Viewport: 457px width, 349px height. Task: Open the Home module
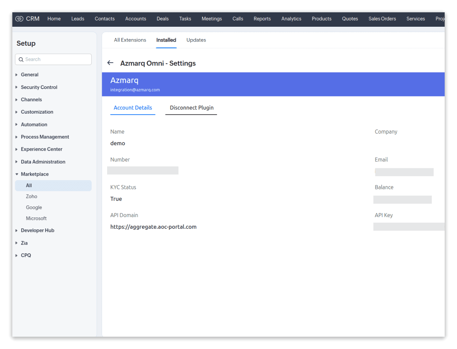pos(54,19)
